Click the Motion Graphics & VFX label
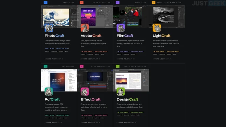 coord(100,66)
